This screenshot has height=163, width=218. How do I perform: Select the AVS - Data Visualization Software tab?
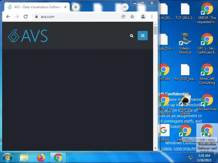coord(37,7)
